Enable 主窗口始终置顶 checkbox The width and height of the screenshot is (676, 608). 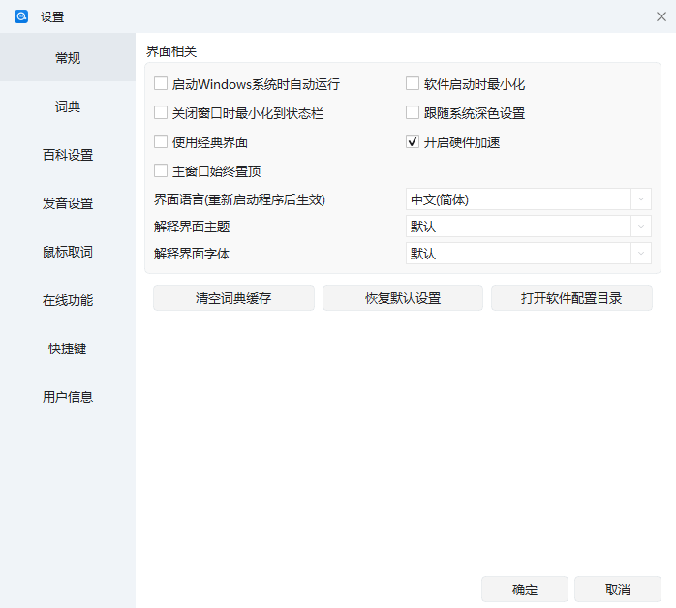(161, 171)
